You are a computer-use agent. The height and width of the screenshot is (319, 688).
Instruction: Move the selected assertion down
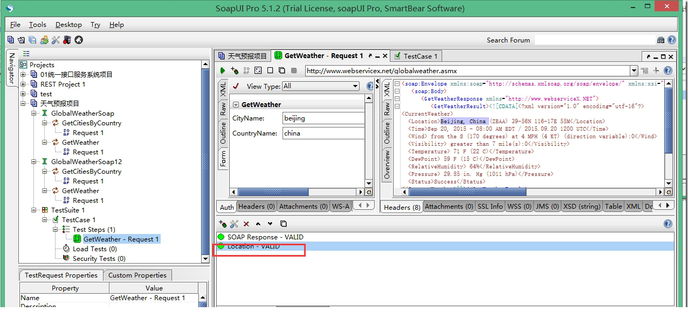tap(270, 224)
